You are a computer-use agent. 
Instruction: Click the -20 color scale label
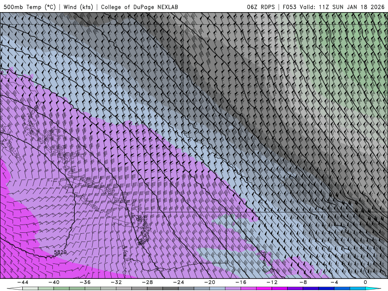pos(210,282)
